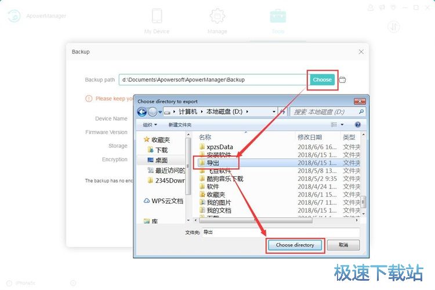The height and width of the screenshot is (290, 435).
Task: Select 库 in the navigation pane
Action: pos(151,221)
